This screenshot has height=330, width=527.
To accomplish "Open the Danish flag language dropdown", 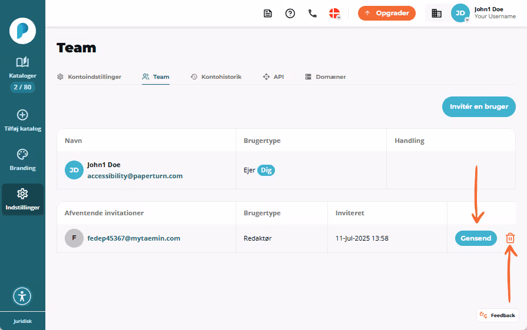I will (x=335, y=14).
